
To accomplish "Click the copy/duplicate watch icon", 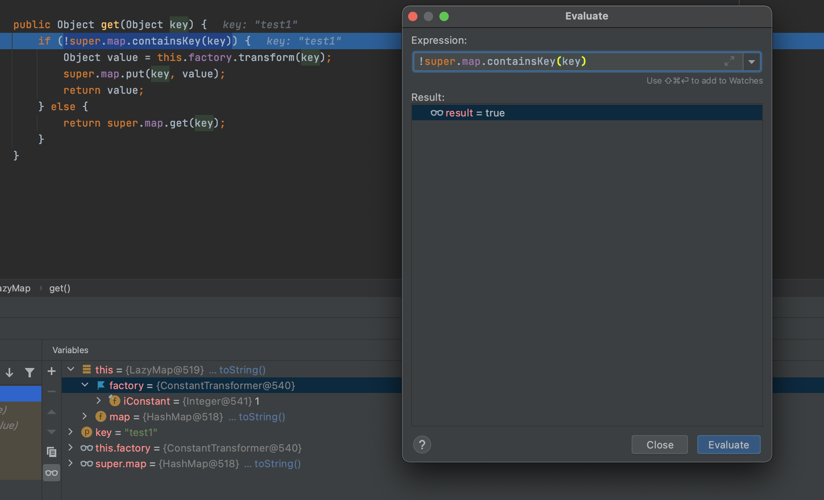I will click(52, 452).
